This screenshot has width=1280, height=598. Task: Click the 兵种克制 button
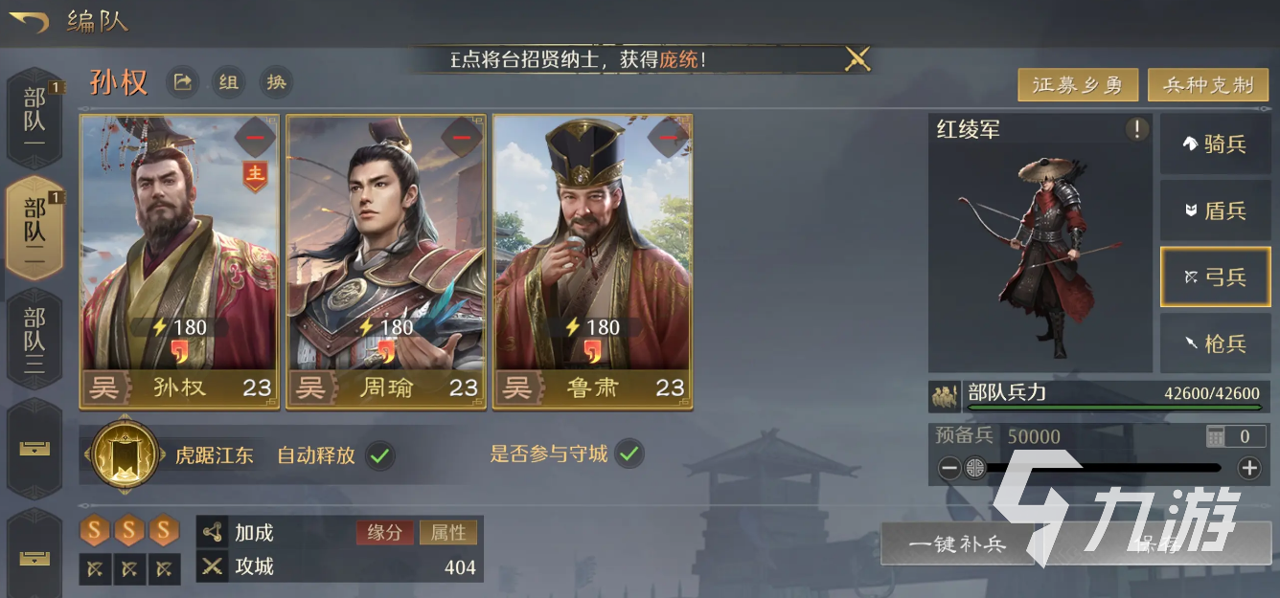(1209, 85)
